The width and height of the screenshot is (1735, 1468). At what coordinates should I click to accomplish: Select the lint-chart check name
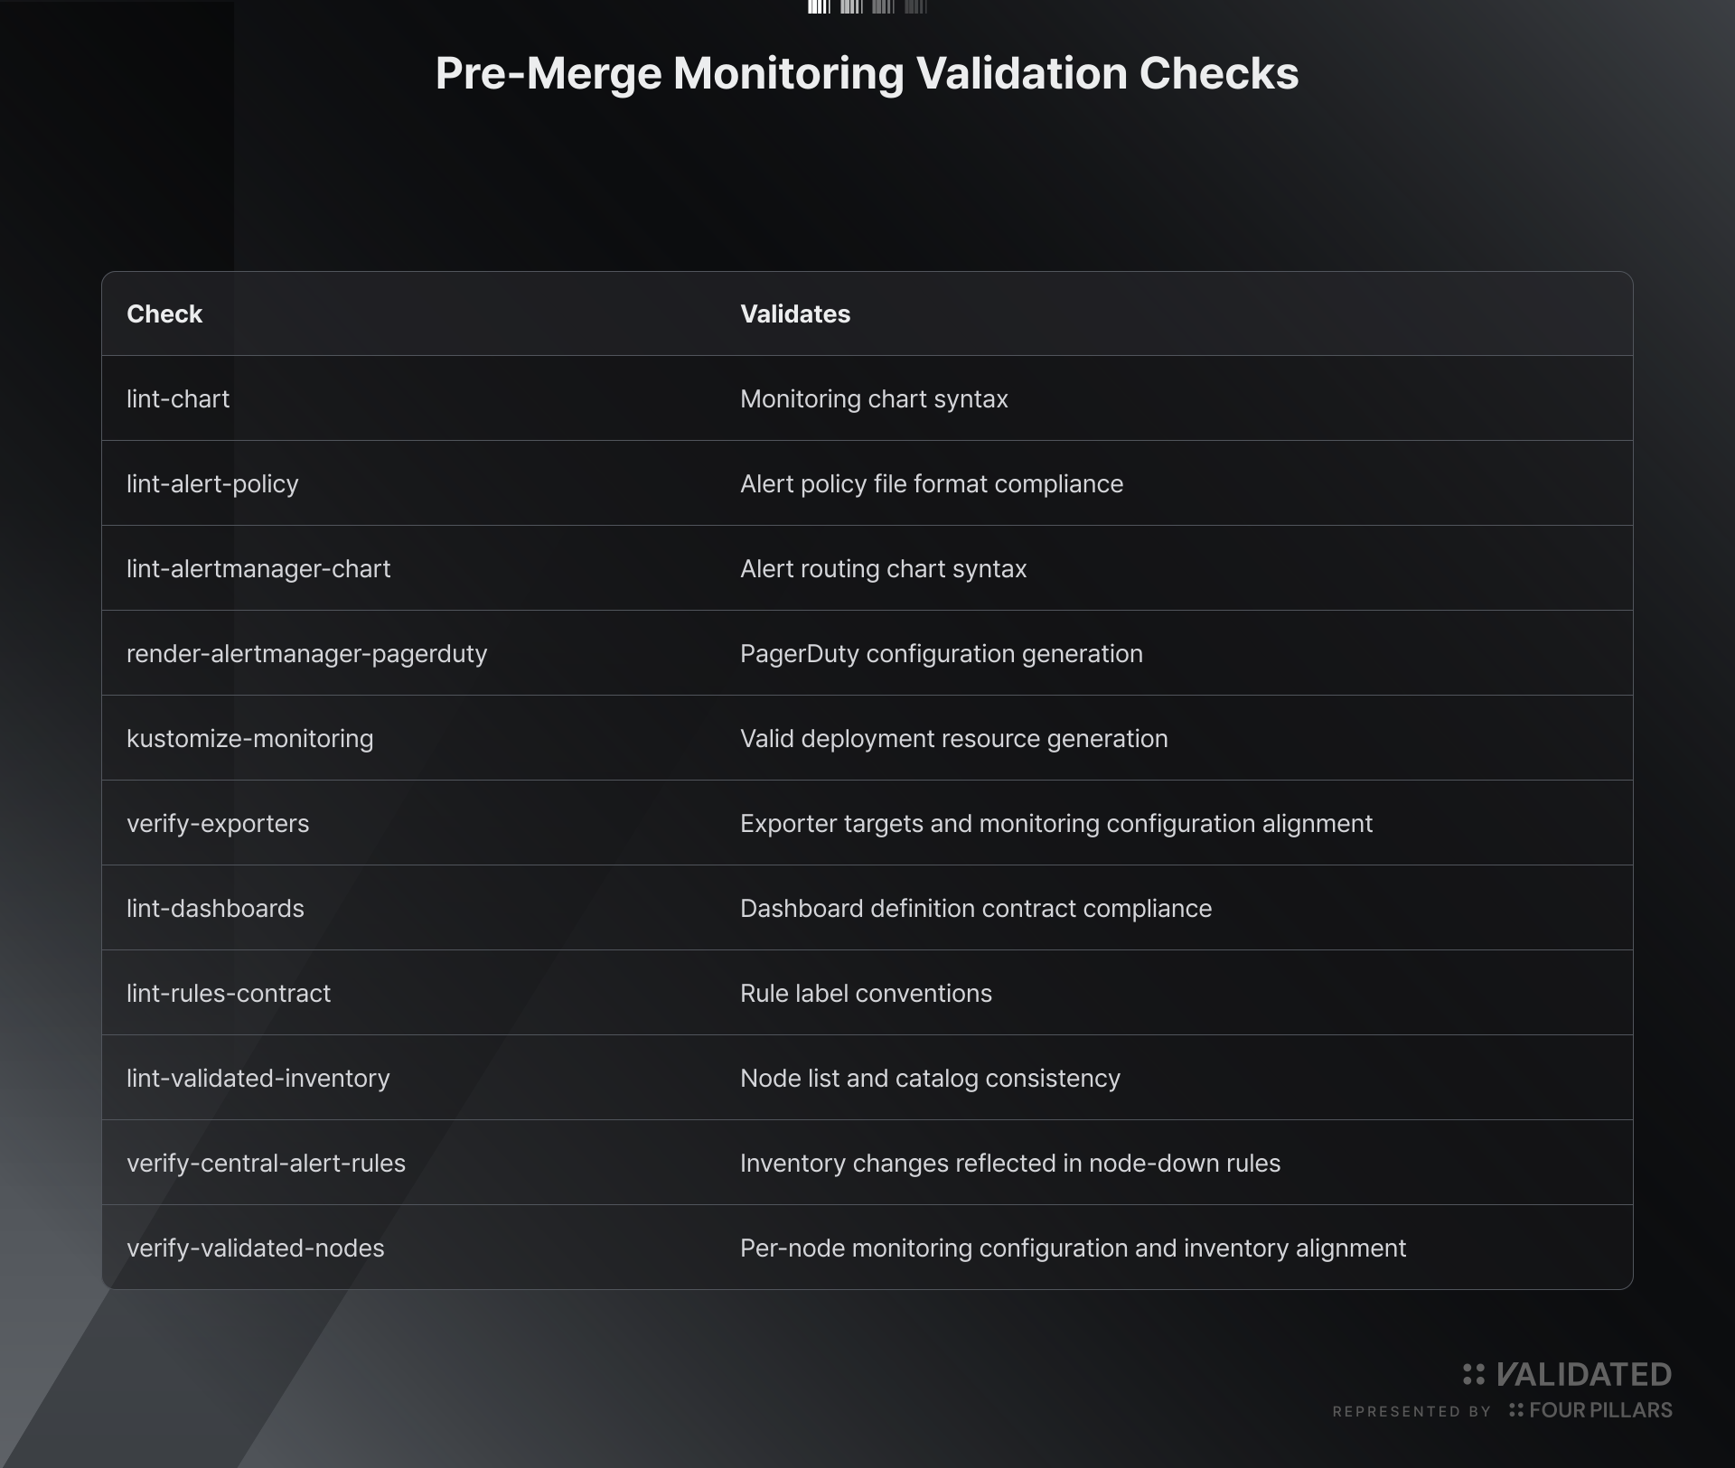click(x=178, y=398)
